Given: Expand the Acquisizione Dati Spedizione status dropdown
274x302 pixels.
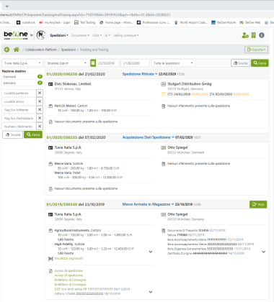Looking at the screenshot, I should tap(149, 137).
